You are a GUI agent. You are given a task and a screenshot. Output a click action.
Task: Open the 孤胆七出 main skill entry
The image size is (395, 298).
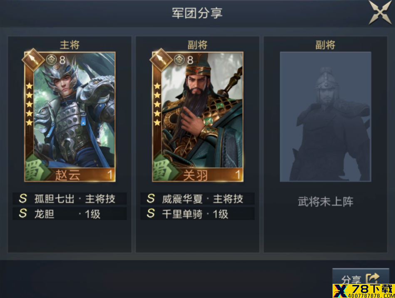click(x=70, y=198)
